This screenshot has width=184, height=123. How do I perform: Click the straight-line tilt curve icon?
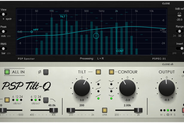pyautogui.click(x=98, y=96)
